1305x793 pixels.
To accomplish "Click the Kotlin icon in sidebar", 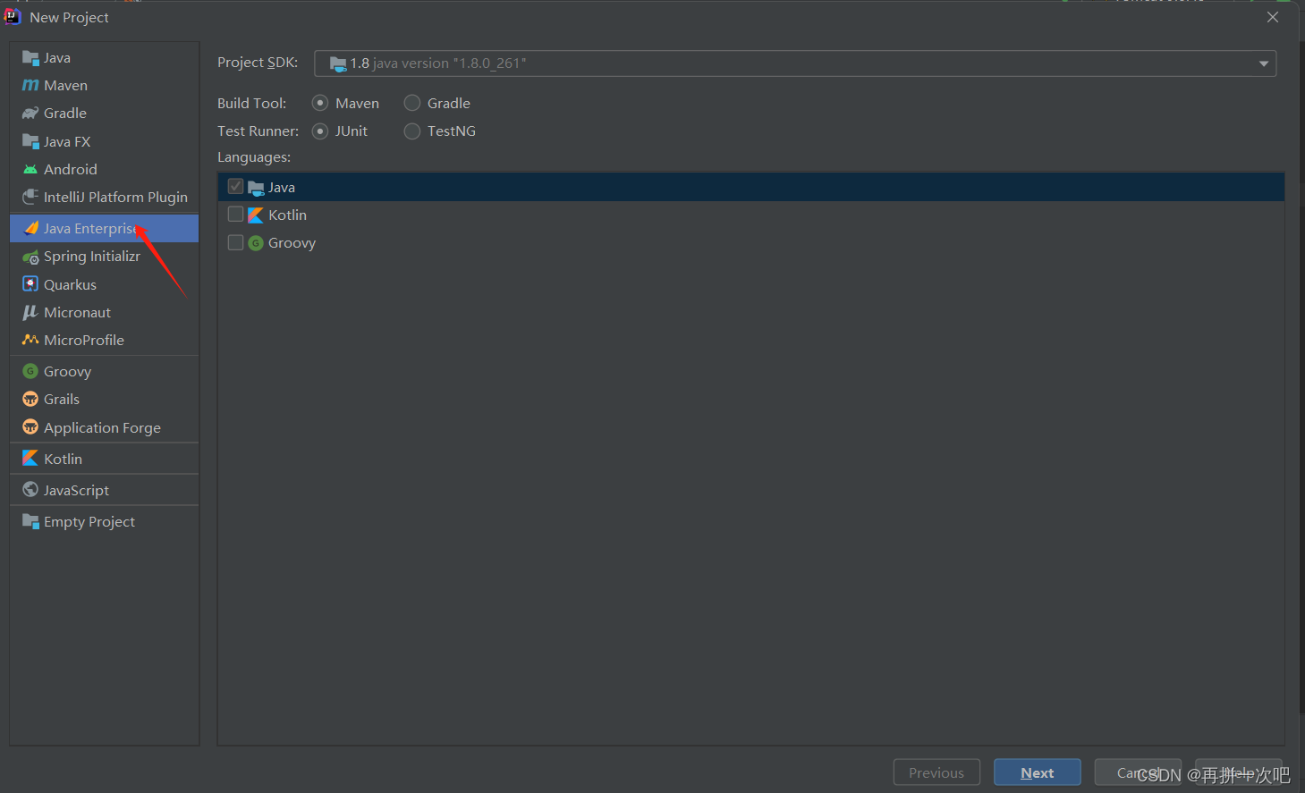I will (x=30, y=459).
